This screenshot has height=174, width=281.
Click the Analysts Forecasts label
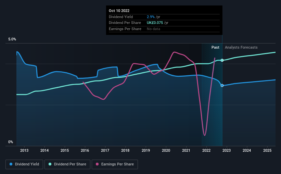(x=241, y=47)
